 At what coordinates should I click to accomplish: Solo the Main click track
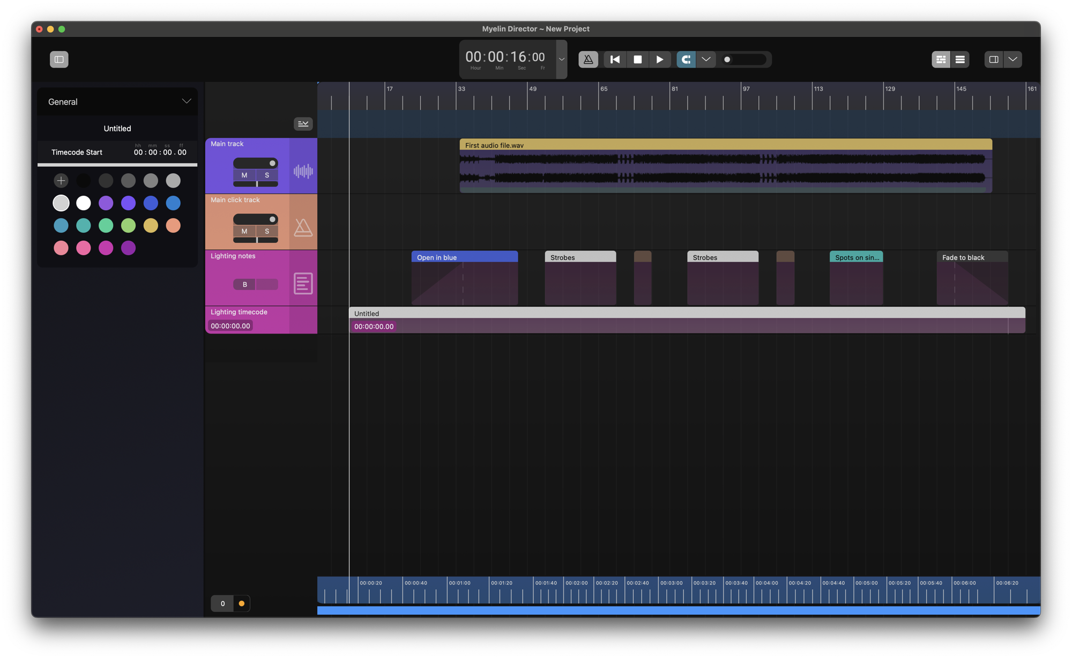click(267, 231)
